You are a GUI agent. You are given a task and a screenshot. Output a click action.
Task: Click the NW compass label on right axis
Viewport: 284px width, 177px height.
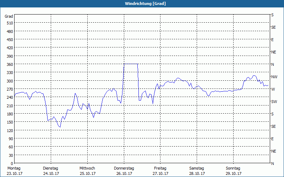274,77
